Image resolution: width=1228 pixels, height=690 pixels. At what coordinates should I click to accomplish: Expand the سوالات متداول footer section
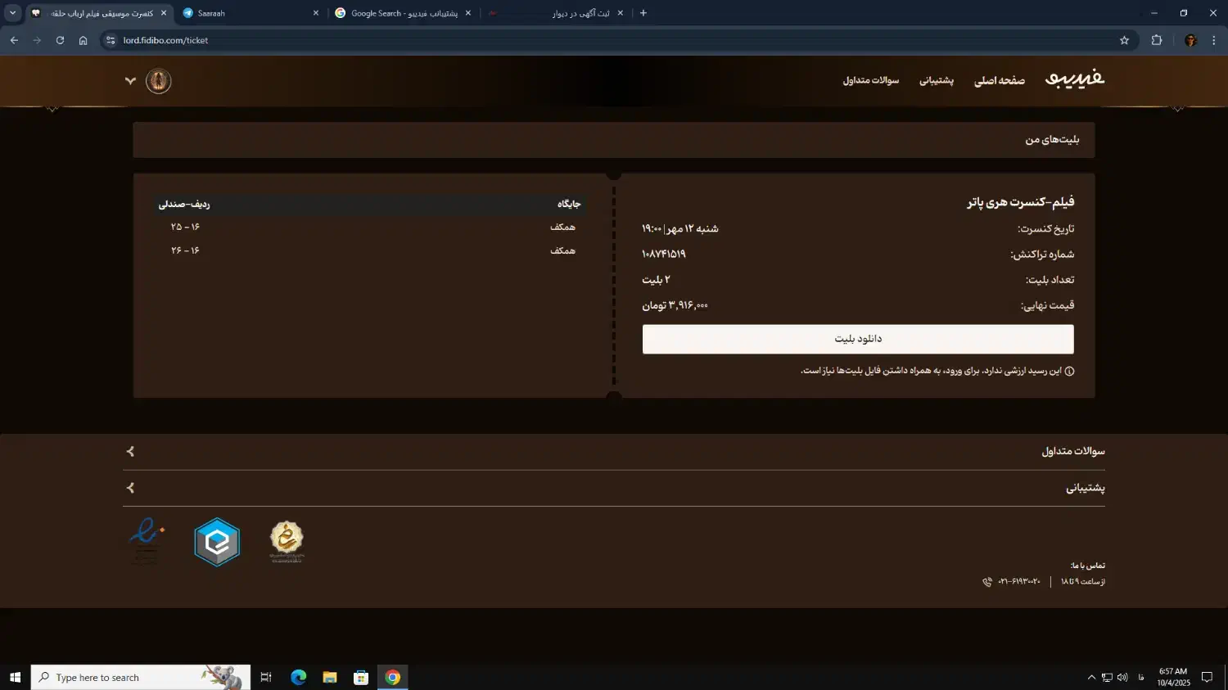614,452
